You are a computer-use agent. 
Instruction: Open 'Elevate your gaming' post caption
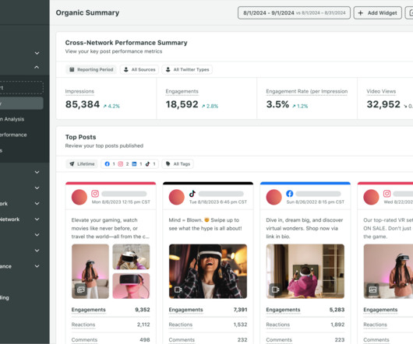tap(111, 228)
